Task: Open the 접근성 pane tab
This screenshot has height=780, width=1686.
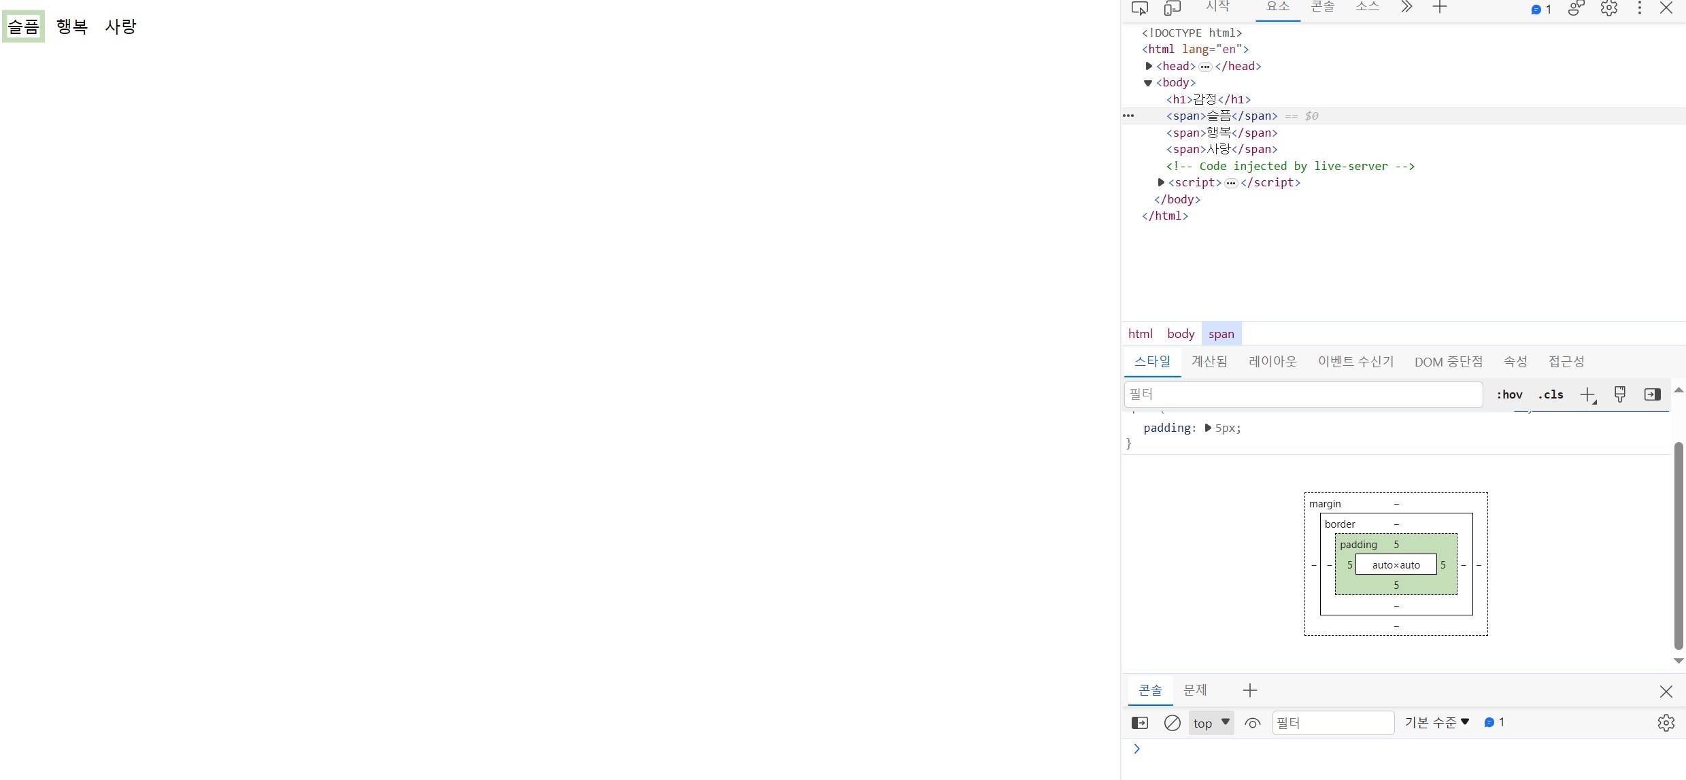Action: pos(1566,362)
